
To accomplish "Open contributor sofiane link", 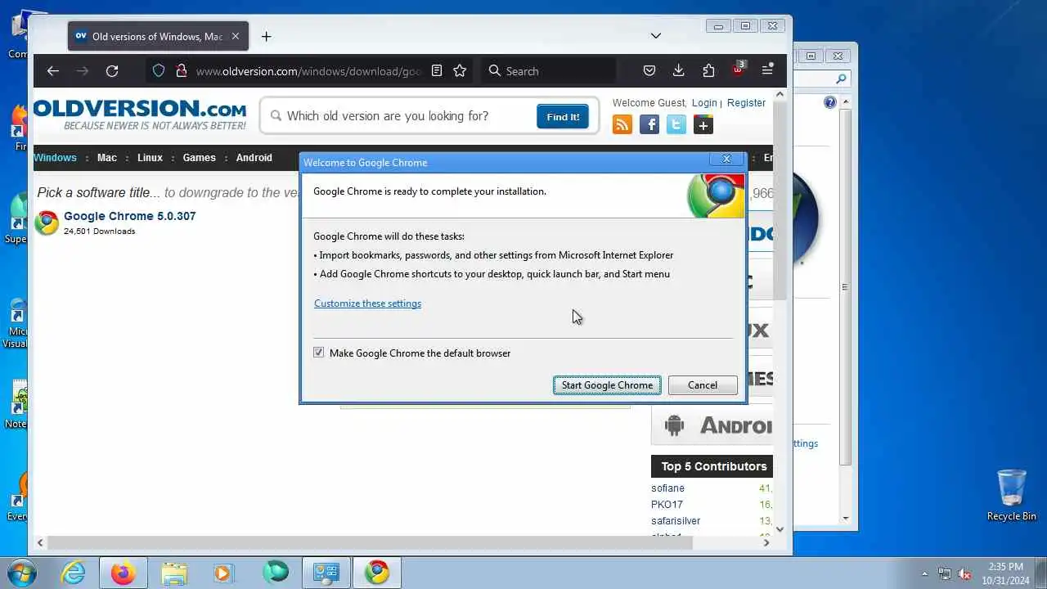I will coord(667,488).
